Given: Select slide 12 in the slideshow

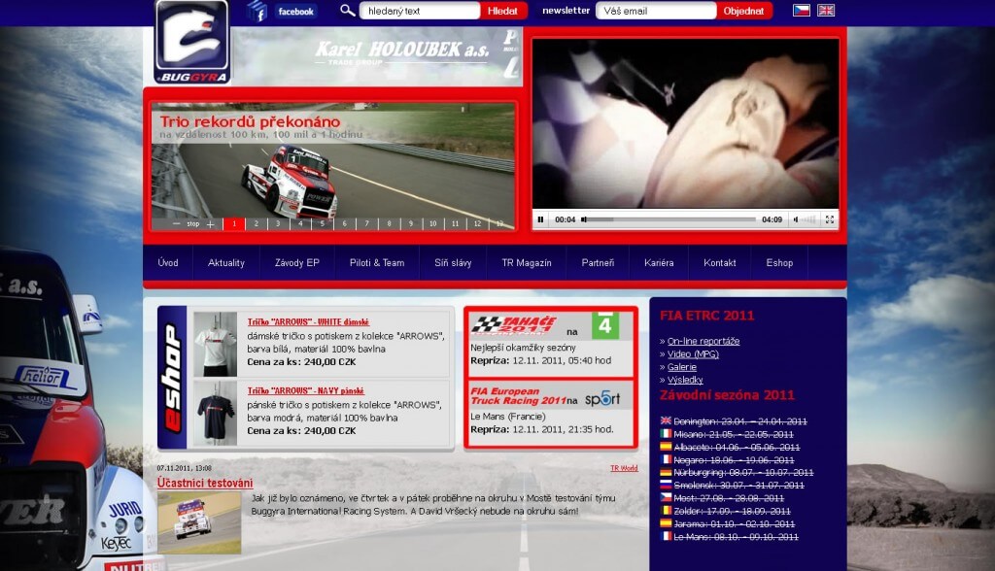Looking at the screenshot, I should 477,224.
